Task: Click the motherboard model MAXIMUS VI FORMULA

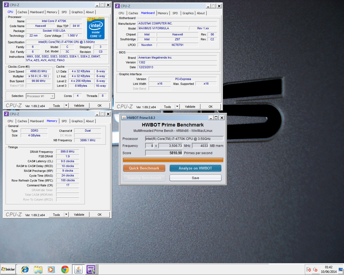Action: coord(163,28)
